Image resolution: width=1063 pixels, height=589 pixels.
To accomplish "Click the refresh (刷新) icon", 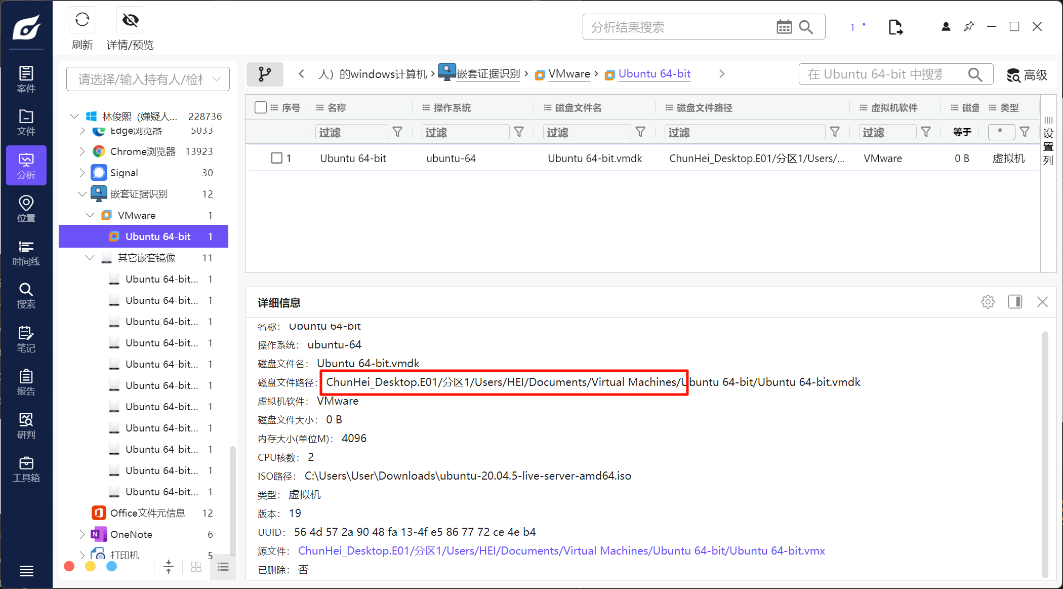I will point(82,20).
